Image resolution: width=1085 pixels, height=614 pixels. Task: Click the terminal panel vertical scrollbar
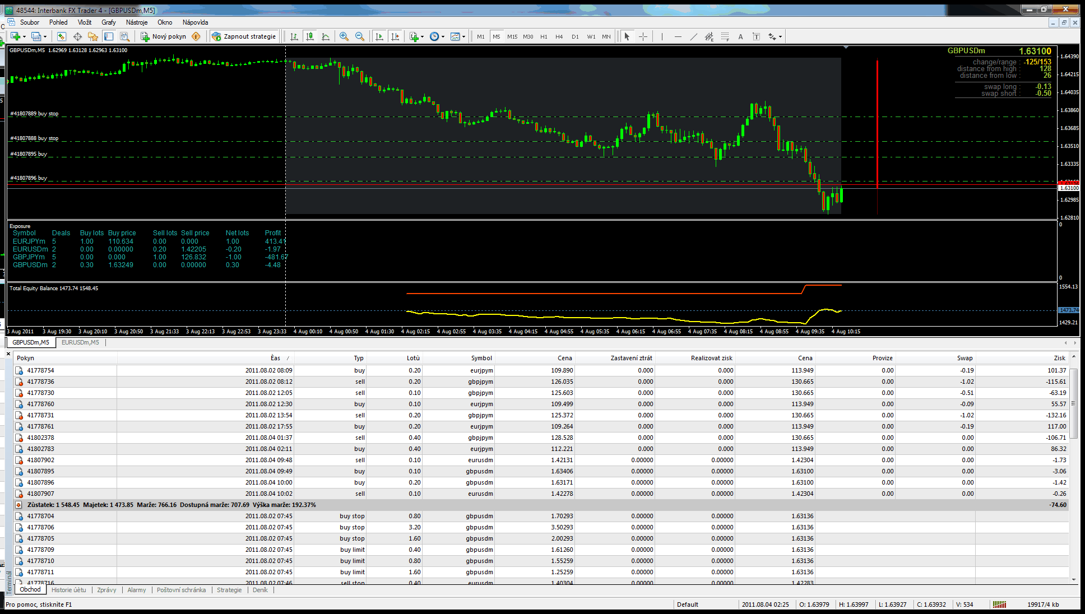click(x=1073, y=403)
